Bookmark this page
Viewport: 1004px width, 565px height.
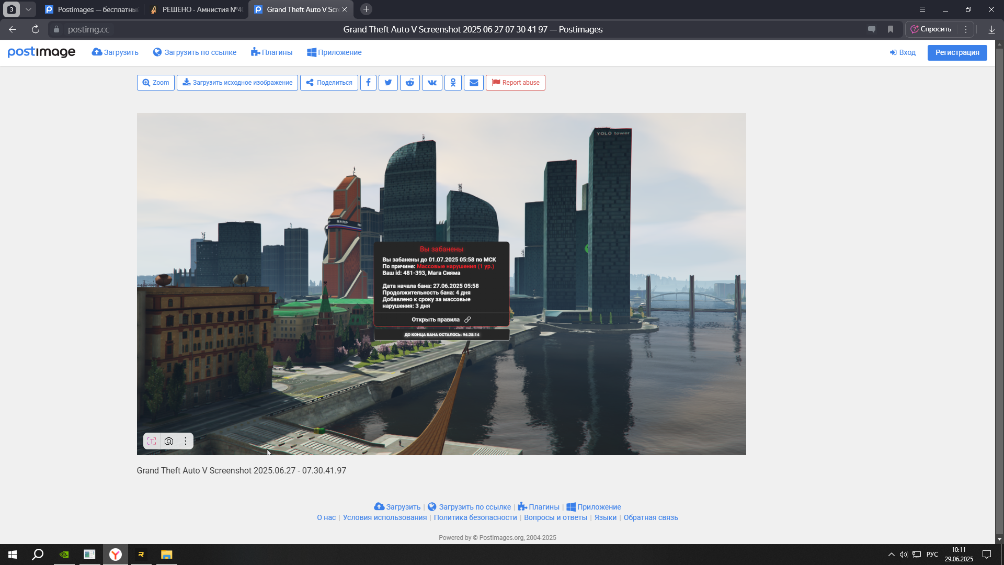click(891, 29)
